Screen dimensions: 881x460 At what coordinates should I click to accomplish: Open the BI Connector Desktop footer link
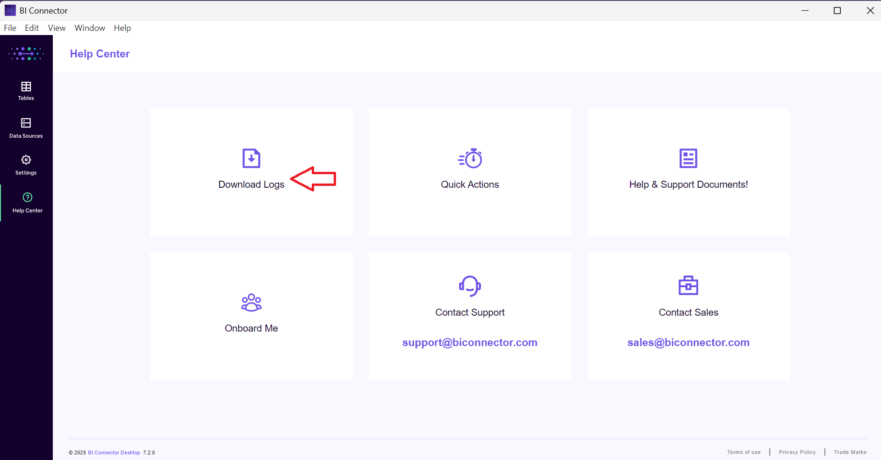(x=114, y=453)
